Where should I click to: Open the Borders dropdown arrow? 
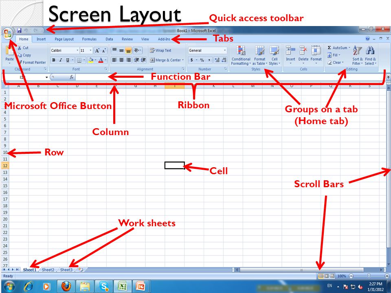[84, 60]
